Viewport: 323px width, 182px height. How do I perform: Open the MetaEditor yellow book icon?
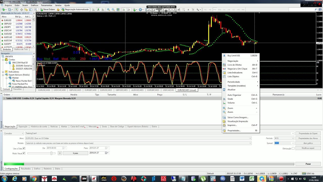point(58,10)
